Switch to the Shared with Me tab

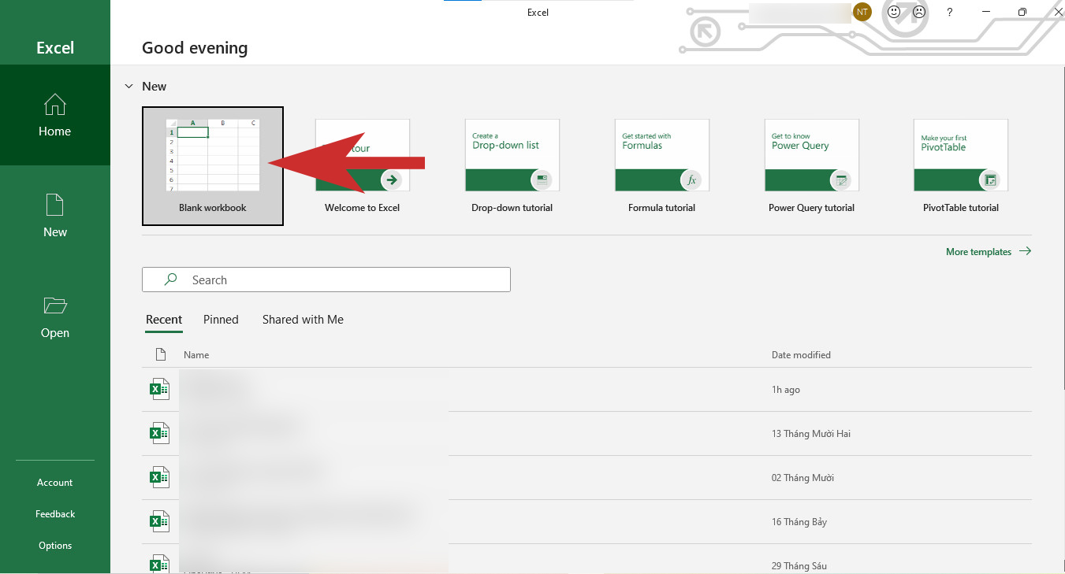tap(303, 320)
